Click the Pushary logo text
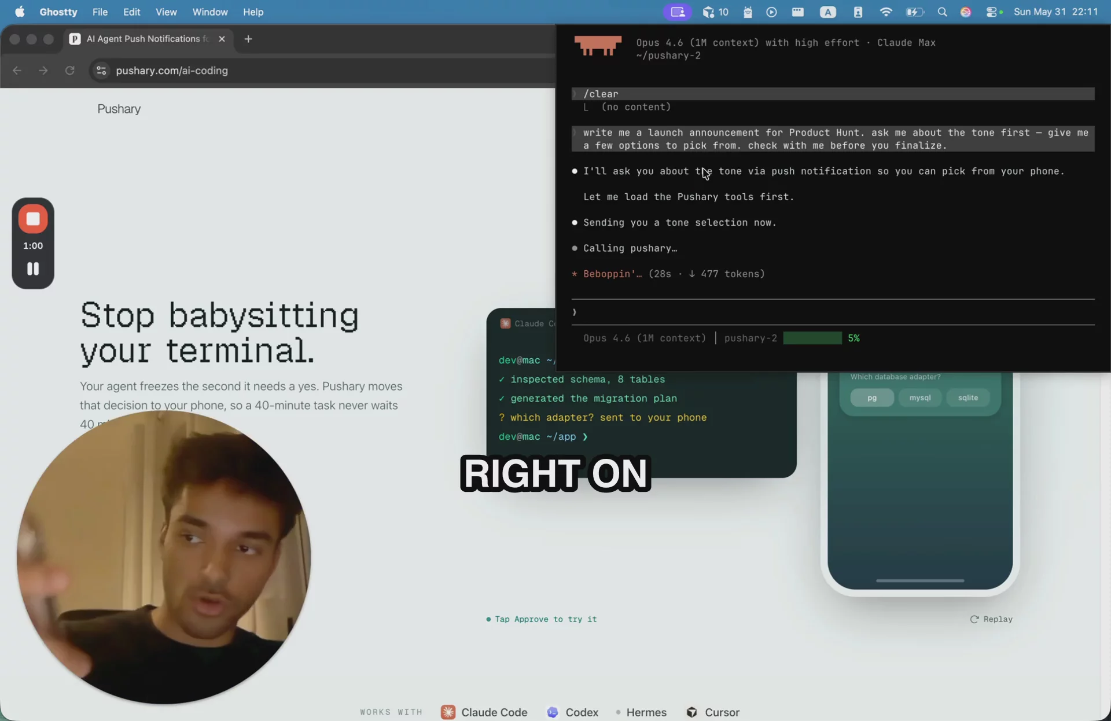 click(119, 109)
